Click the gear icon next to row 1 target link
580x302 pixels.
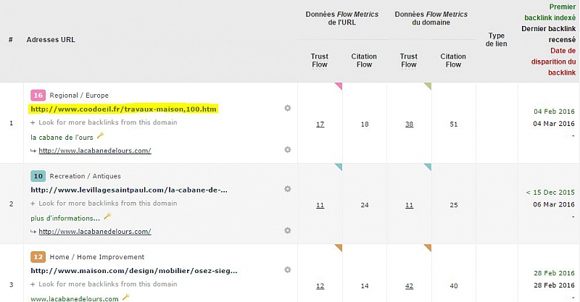pos(288,149)
